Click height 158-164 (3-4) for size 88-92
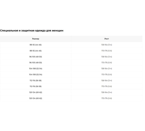 click(107, 45)
